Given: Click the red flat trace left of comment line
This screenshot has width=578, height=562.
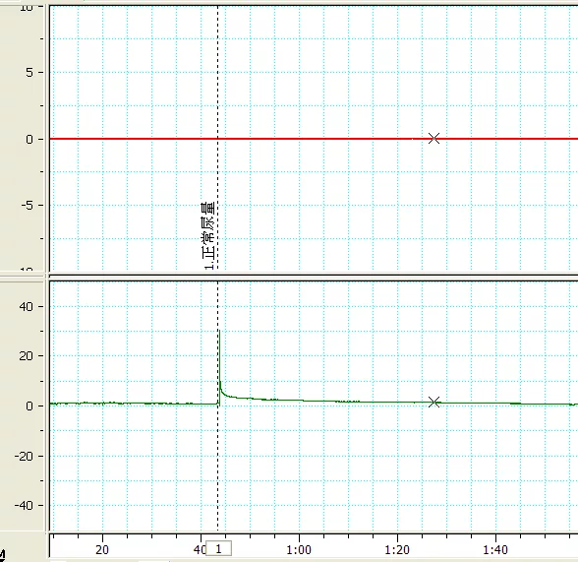Looking at the screenshot, I should click(x=134, y=139).
